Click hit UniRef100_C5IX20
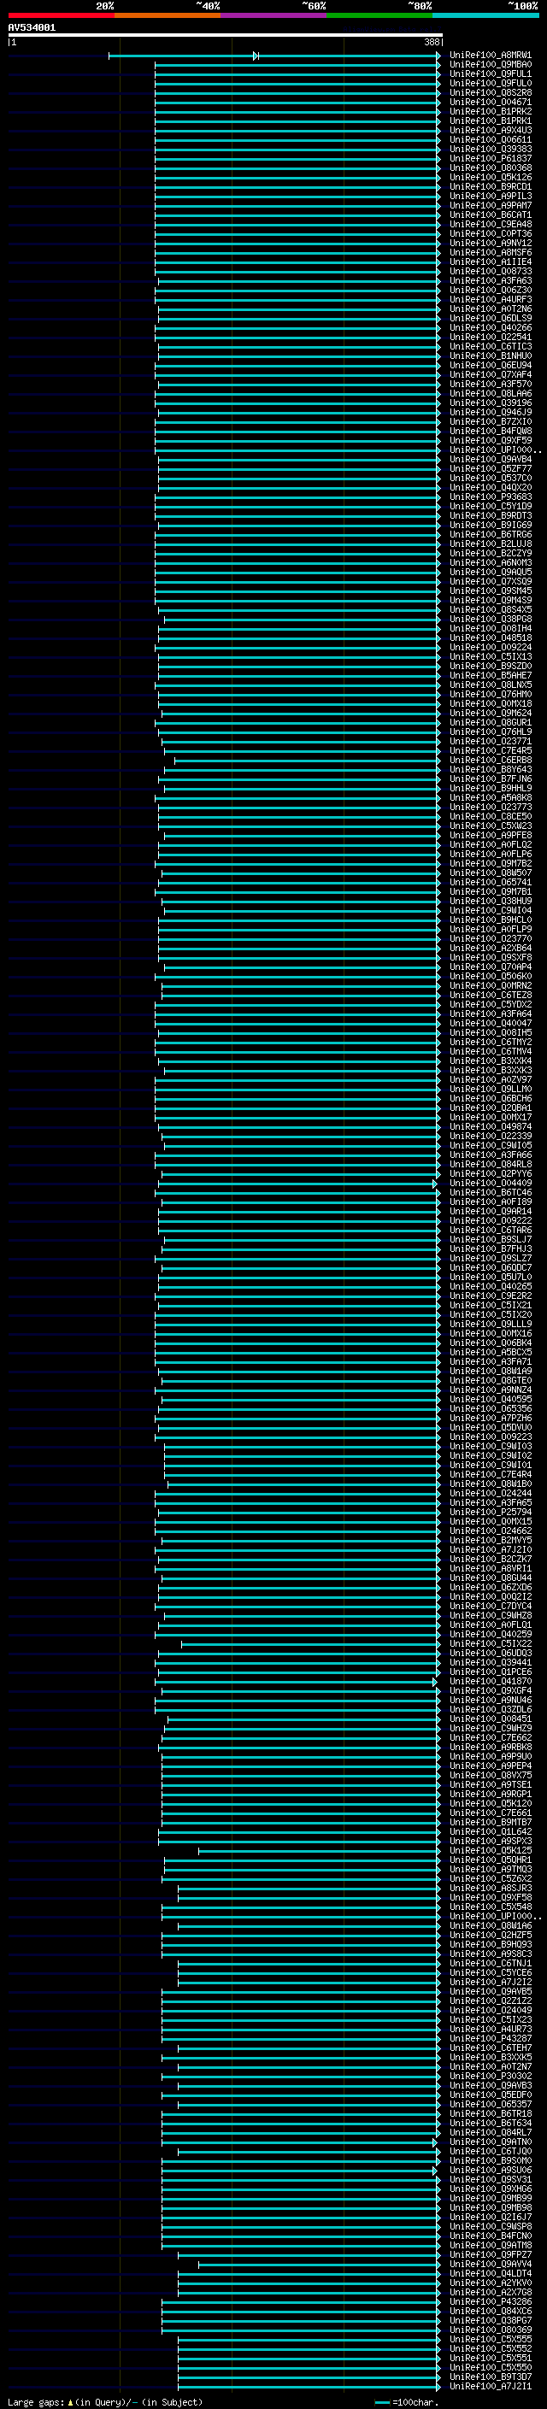The width and height of the screenshot is (547, 2409). [490, 1315]
